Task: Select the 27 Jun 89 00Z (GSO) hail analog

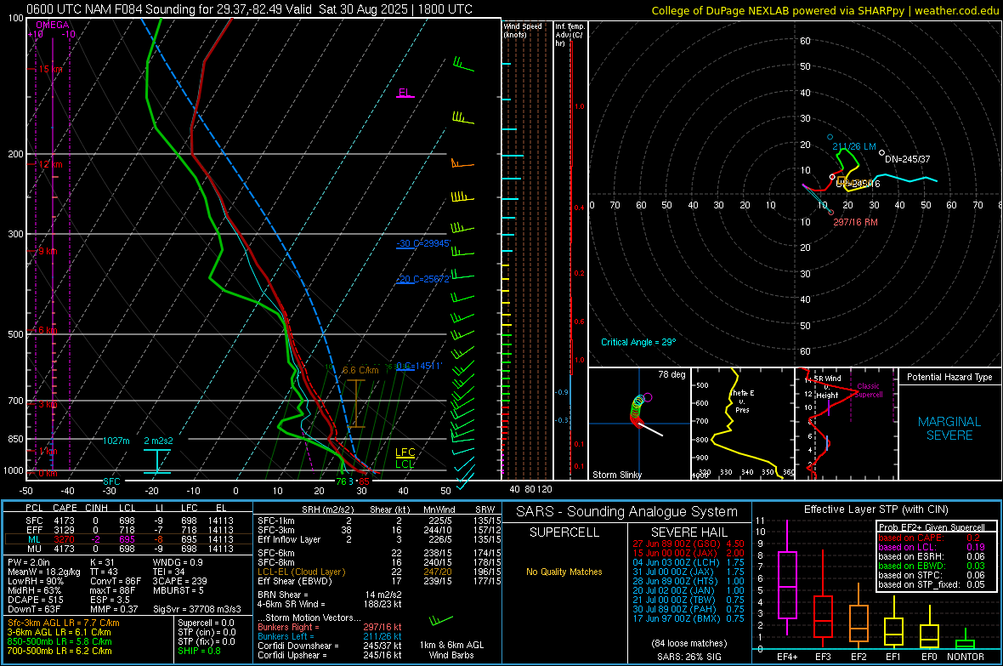Action: coord(688,544)
